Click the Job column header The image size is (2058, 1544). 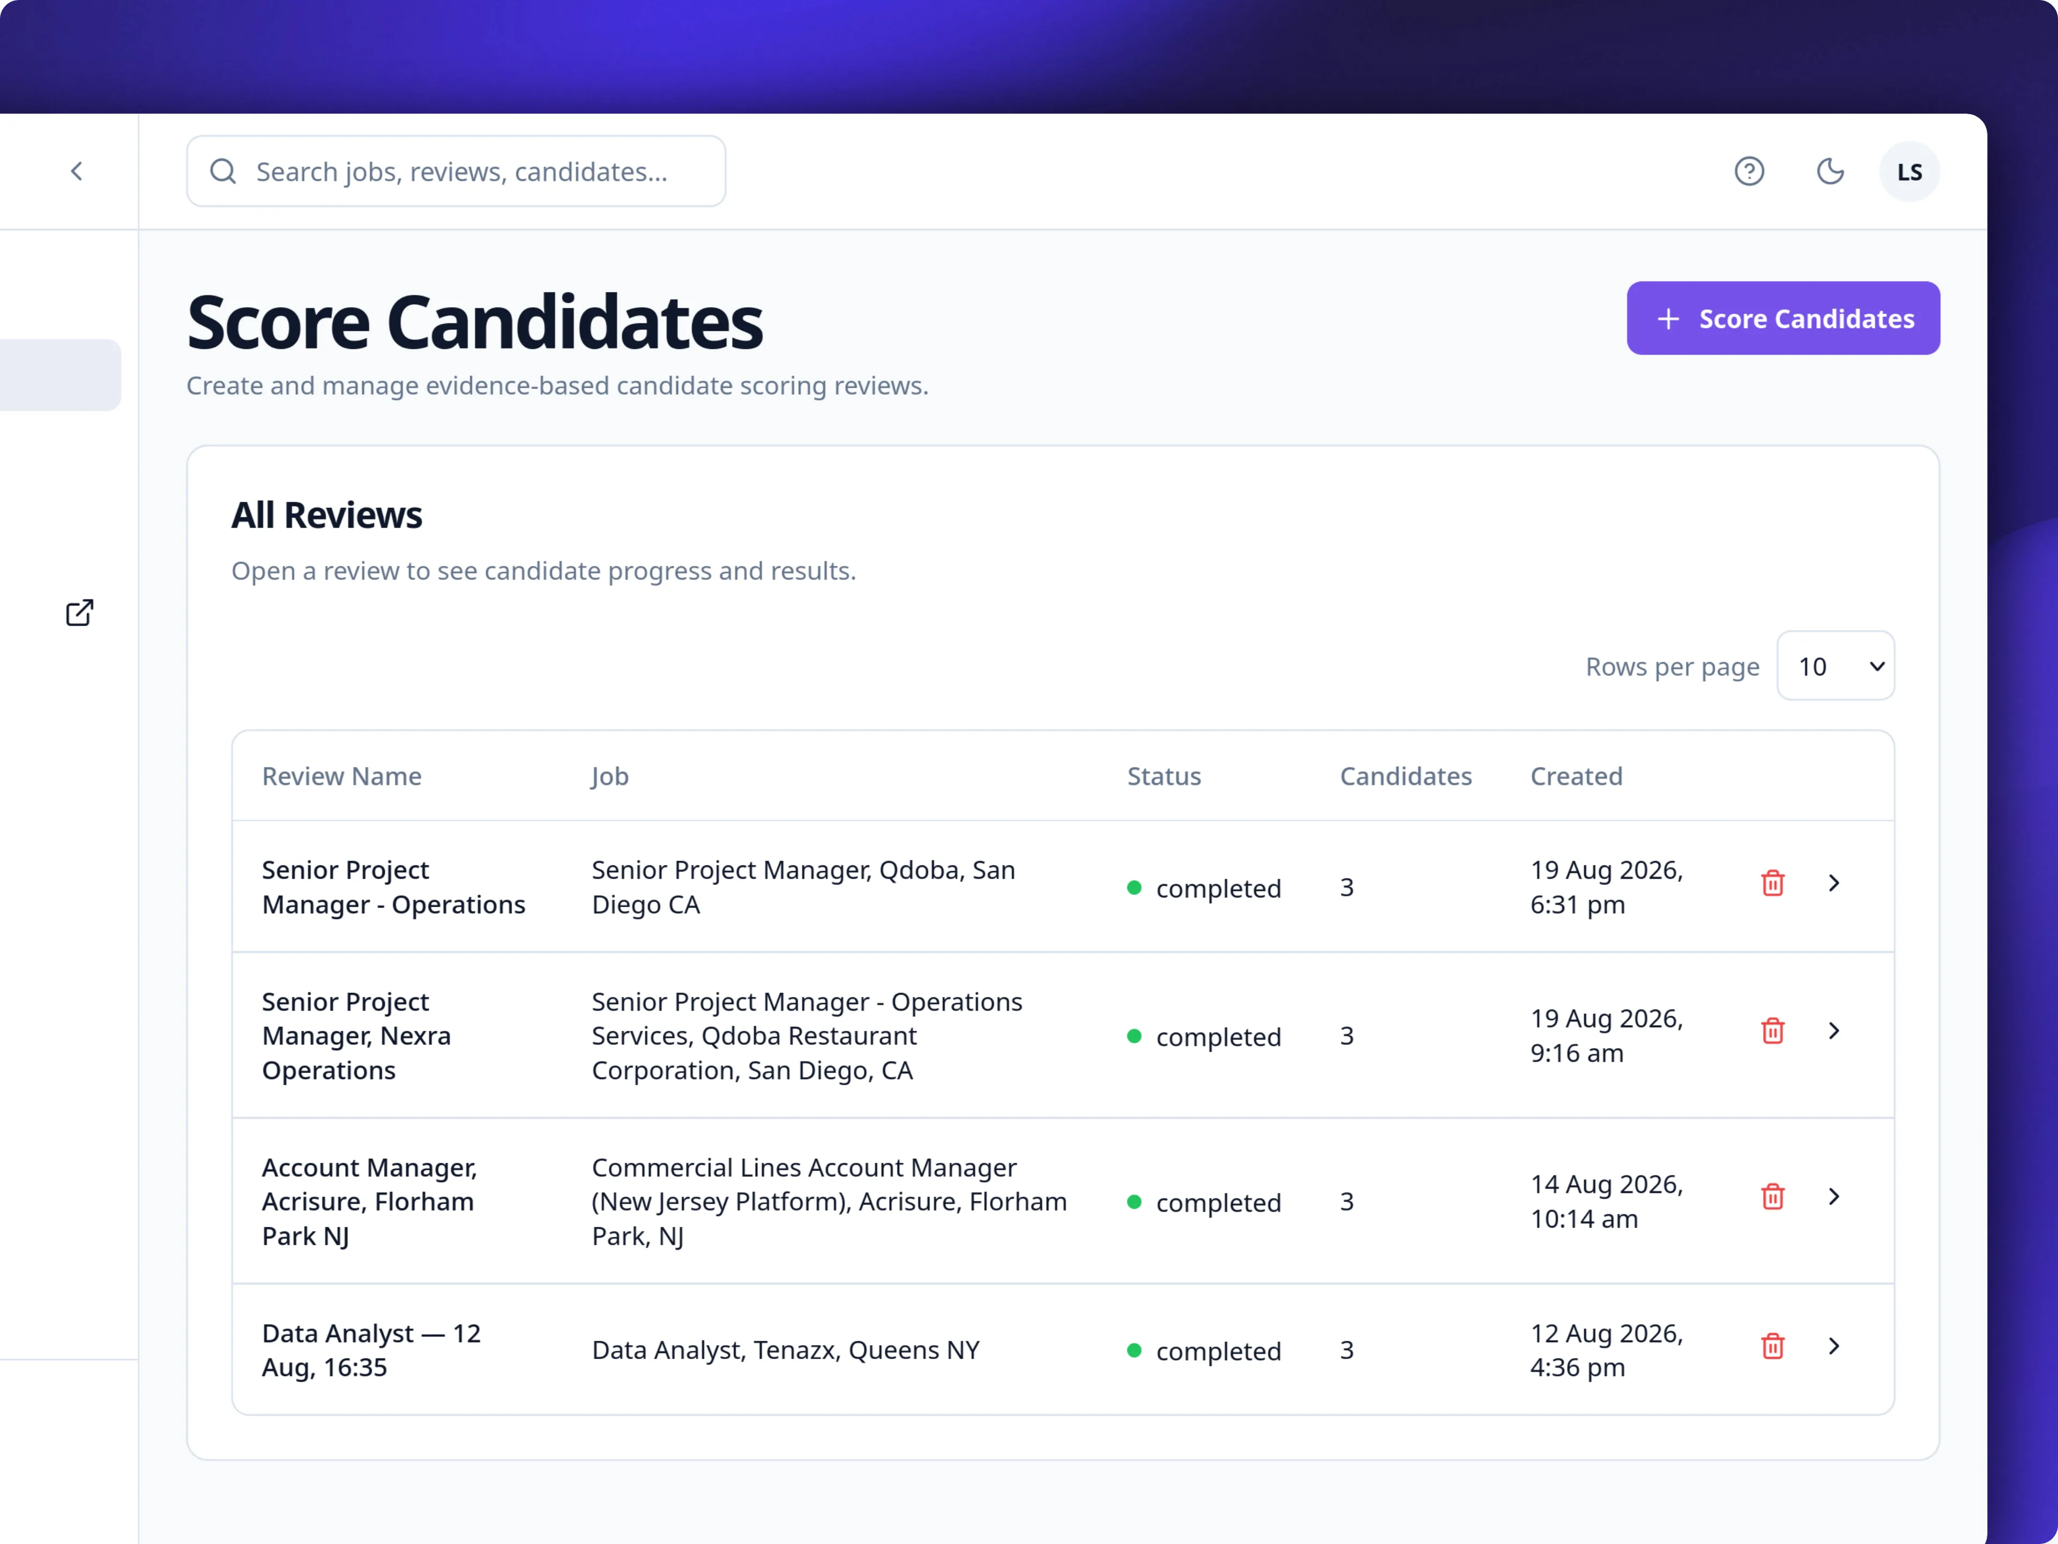click(x=610, y=776)
